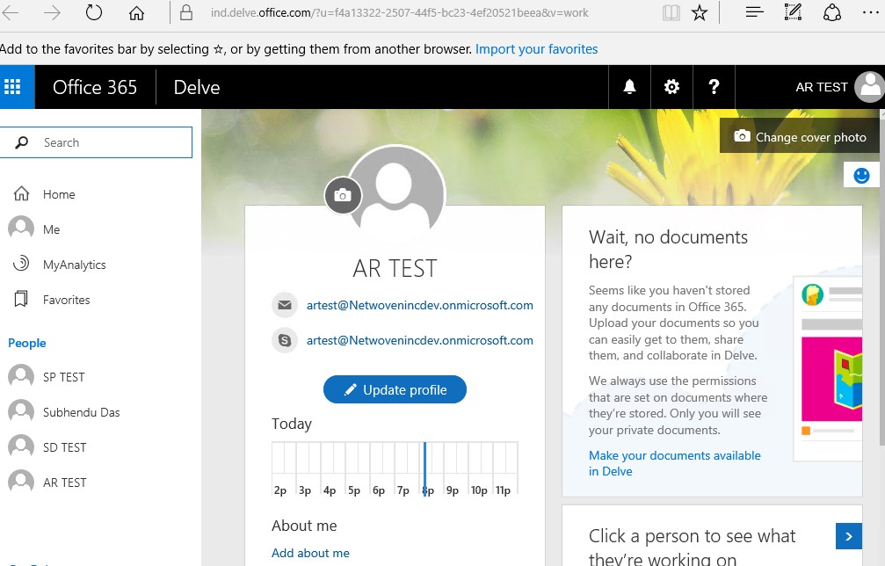885x566 pixels.
Task: Open the Me page
Action: [x=35, y=229]
